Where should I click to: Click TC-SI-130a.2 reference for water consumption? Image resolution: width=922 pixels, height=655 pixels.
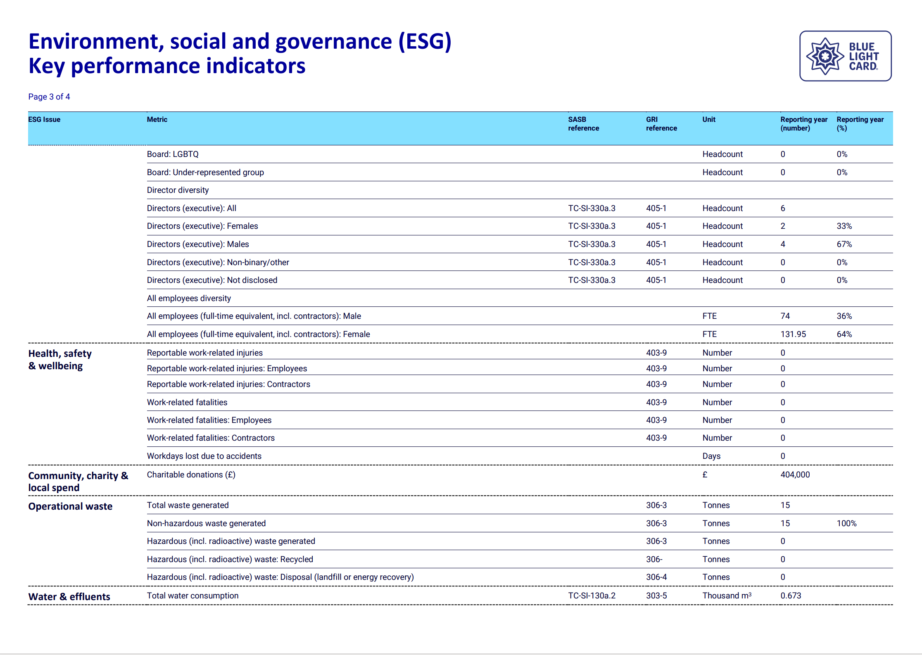(592, 596)
